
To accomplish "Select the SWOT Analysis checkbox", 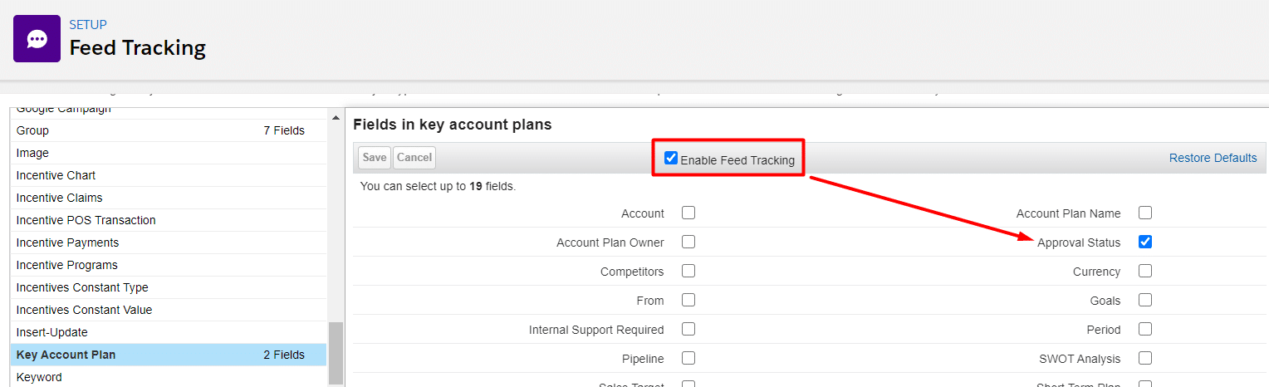I will [1145, 358].
